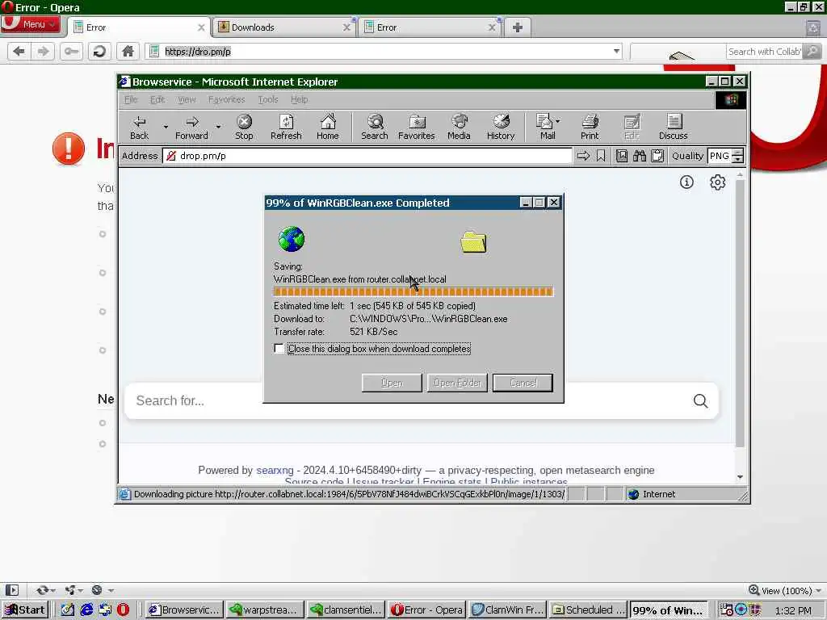The image size is (827, 620).
Task: Open the Opera Menu button
Action: coord(31,23)
